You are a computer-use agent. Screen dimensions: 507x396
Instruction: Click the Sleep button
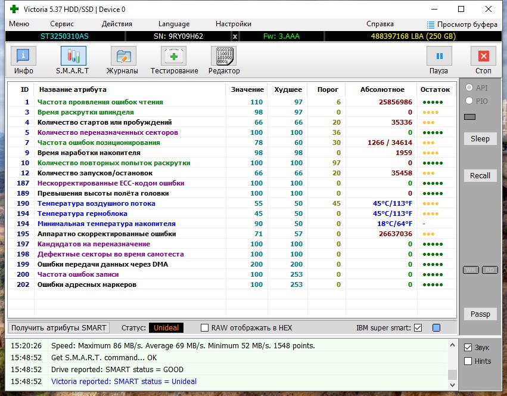click(480, 138)
